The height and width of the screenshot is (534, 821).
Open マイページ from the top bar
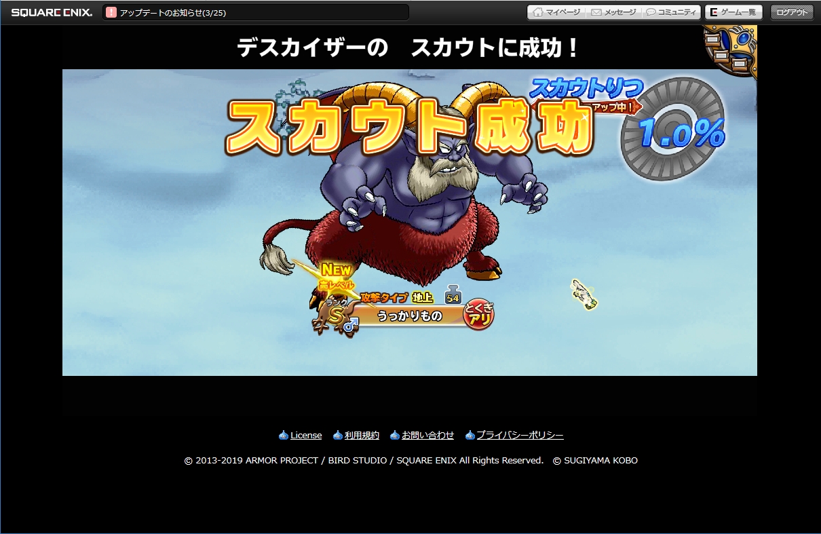(556, 12)
